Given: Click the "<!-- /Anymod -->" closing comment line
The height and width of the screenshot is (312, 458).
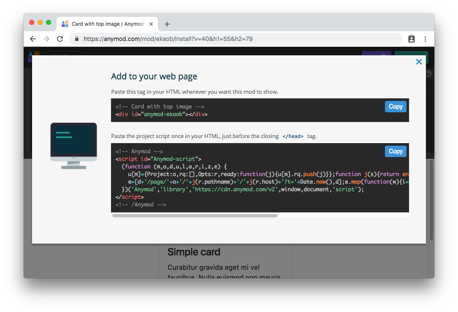Looking at the screenshot, I should coord(141,204).
